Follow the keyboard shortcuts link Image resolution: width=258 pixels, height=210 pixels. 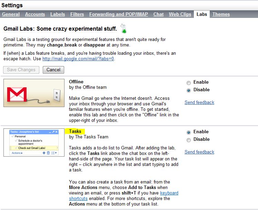(169, 193)
